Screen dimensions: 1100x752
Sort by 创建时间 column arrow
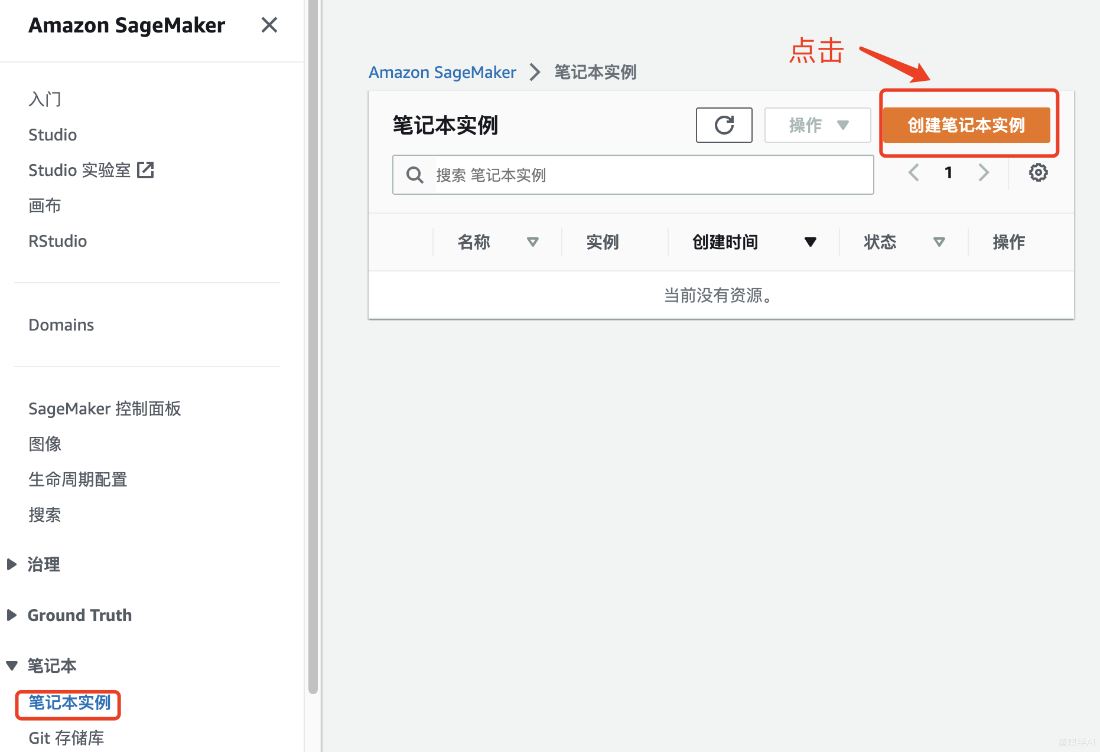click(811, 242)
